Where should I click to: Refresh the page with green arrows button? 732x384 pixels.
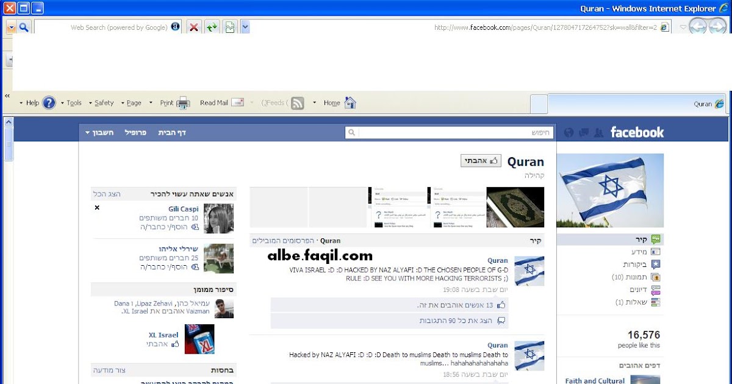click(212, 27)
